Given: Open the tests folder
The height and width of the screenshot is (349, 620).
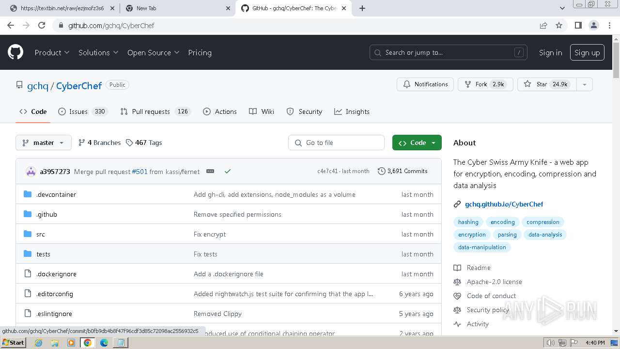Looking at the screenshot, I should (43, 254).
